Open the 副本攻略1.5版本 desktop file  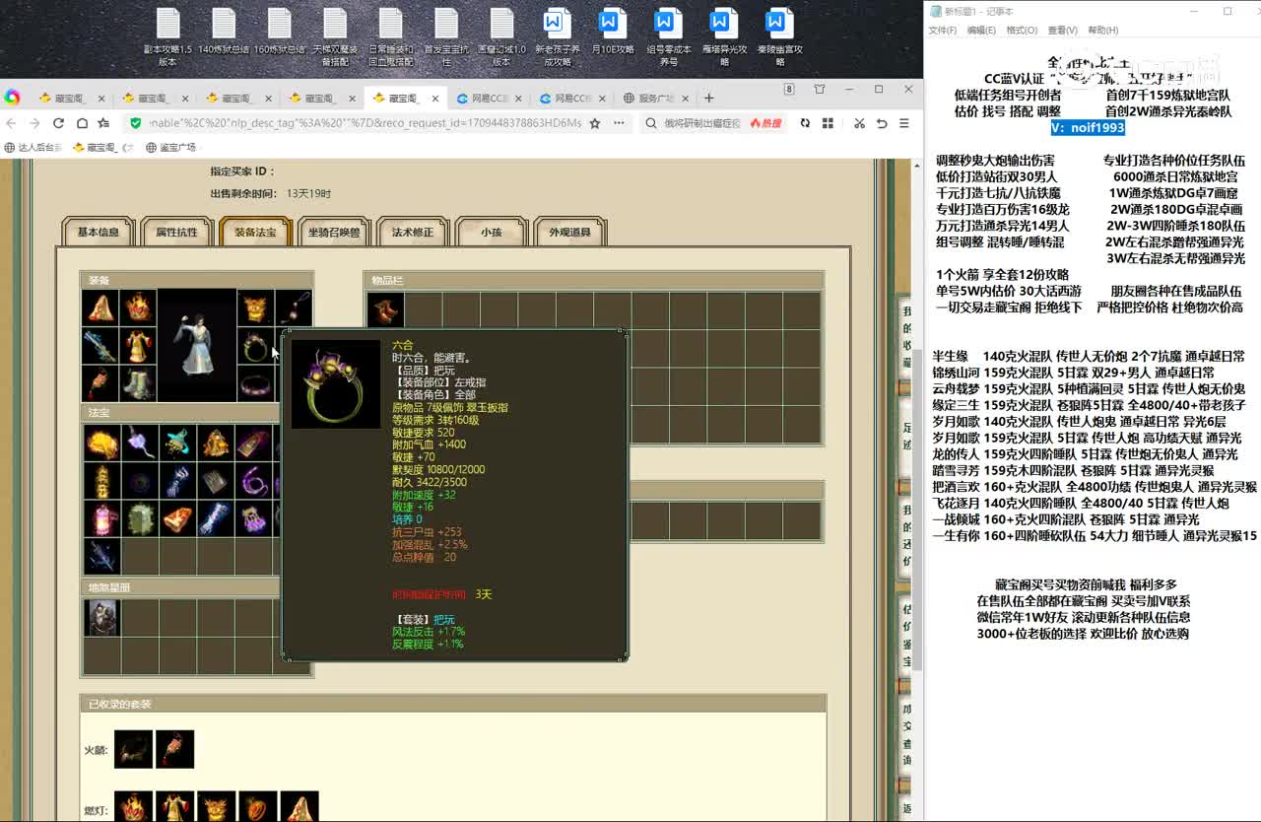(x=168, y=37)
